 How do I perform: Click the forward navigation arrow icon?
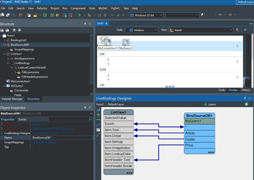(230, 15)
